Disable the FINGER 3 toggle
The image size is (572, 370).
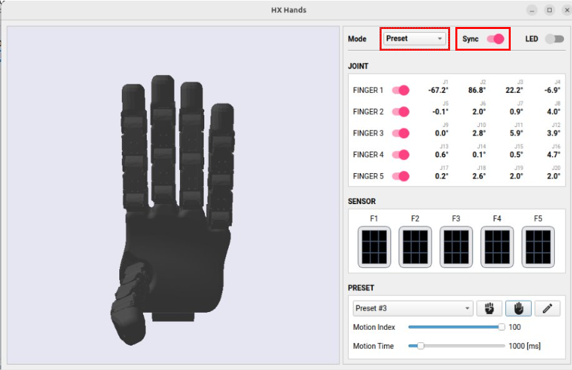pyautogui.click(x=401, y=133)
